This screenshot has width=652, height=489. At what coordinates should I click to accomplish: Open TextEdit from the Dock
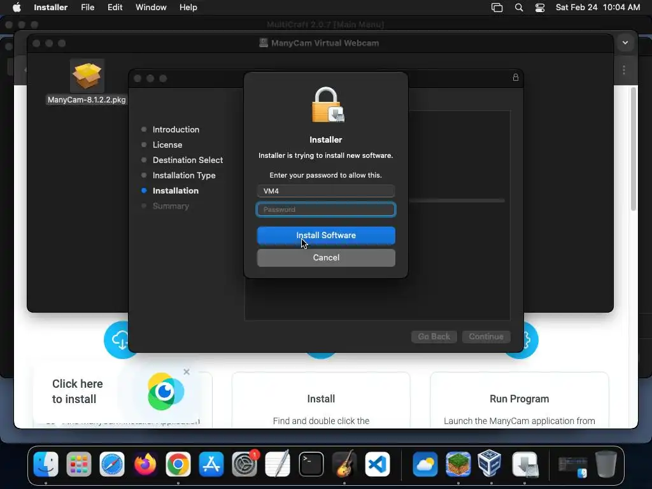click(x=278, y=464)
